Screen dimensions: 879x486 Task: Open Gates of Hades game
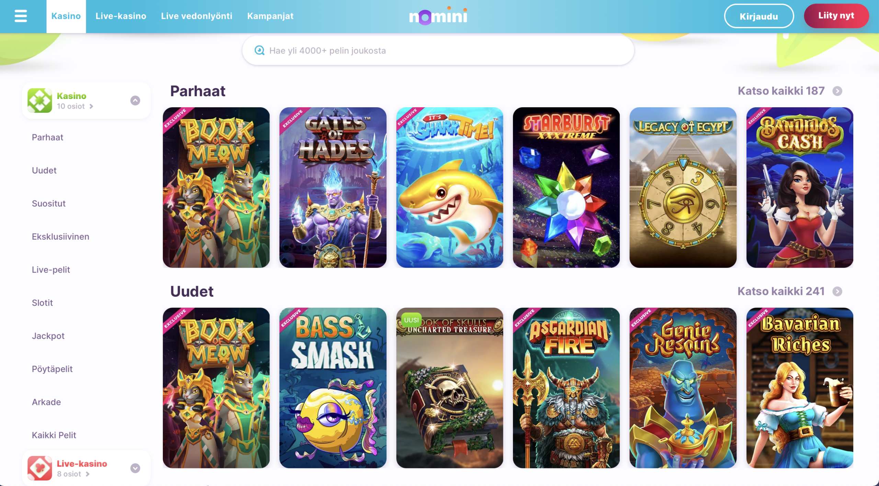(x=333, y=187)
